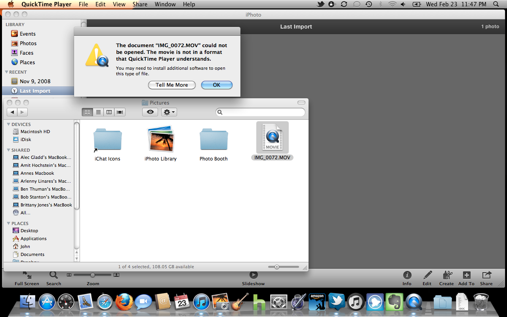The width and height of the screenshot is (507, 317).
Task: Open the Finder Action gear menu
Action: click(x=169, y=112)
